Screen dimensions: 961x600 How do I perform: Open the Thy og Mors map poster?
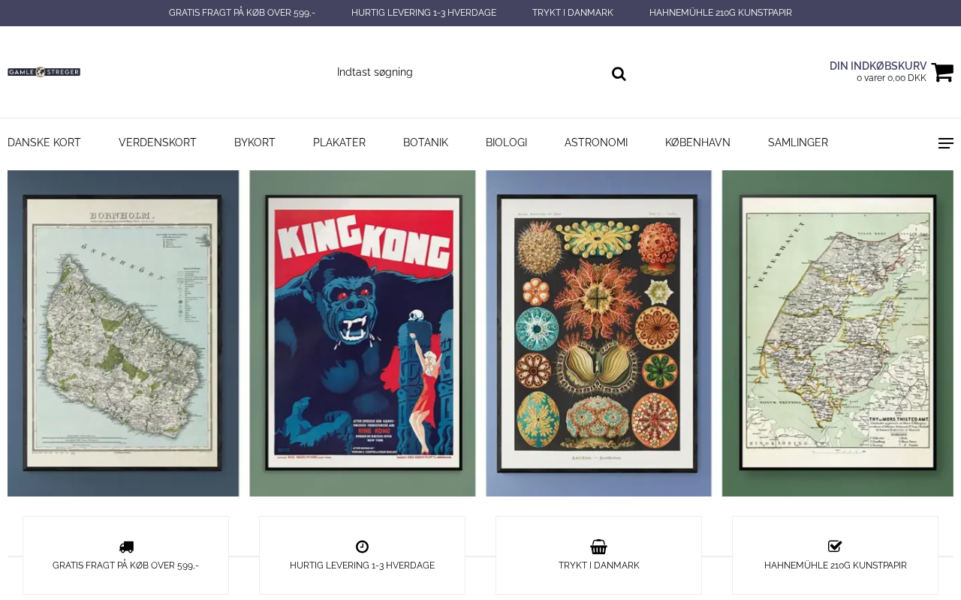click(838, 333)
